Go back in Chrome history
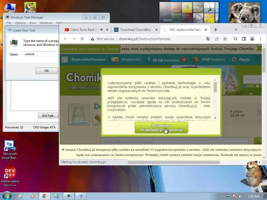This screenshot has height=200, width=267. (x=65, y=39)
